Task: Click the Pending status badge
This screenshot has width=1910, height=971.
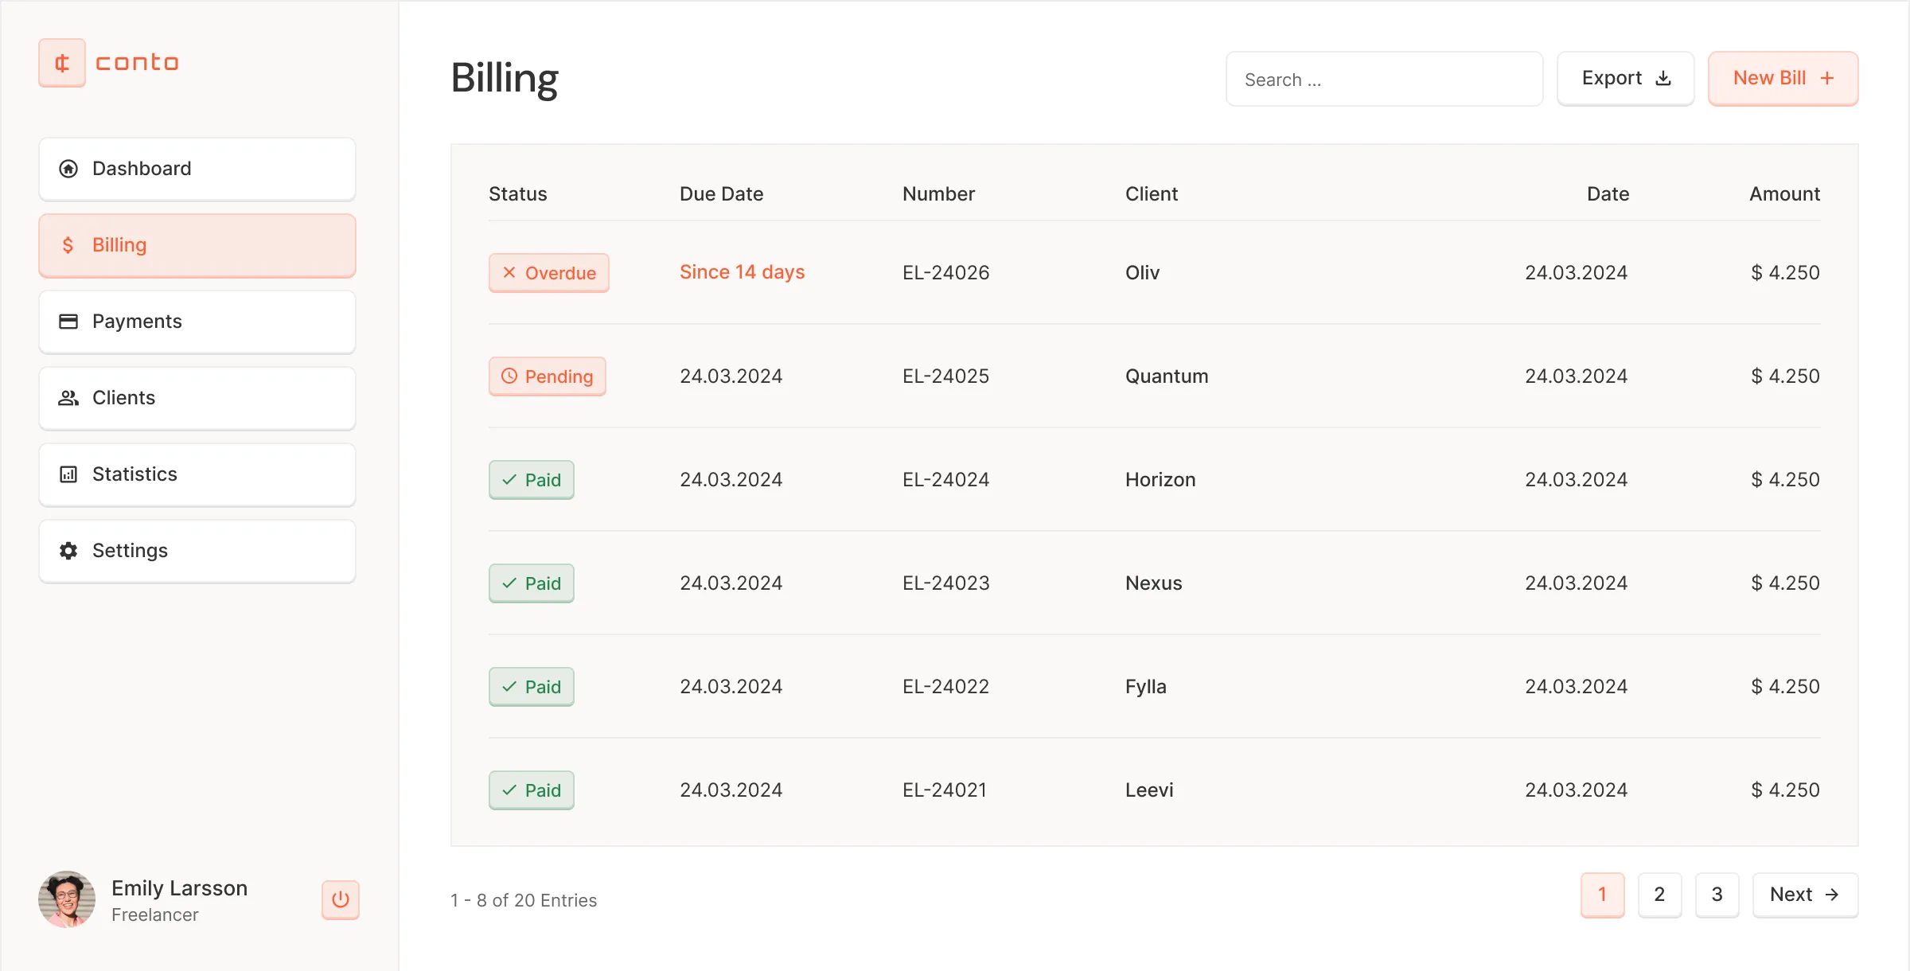Action: coord(547,376)
